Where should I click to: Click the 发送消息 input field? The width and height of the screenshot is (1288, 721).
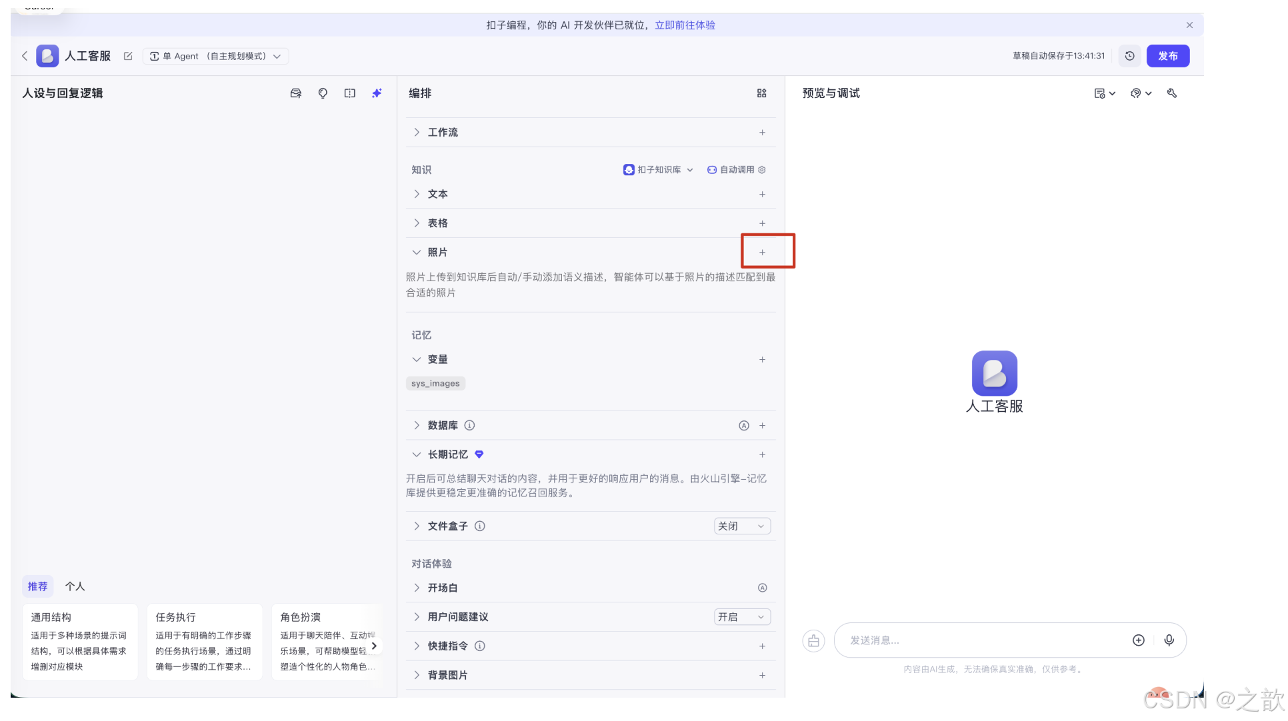(x=980, y=640)
